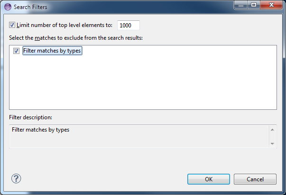Image resolution: width=286 pixels, height=195 pixels.
Task: Minimize the Search Filters dialog
Action: coord(241,5)
